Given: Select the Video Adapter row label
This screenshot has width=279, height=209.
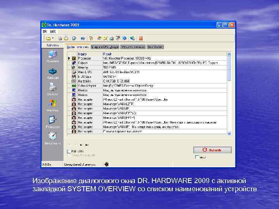Looking at the screenshot, I should coord(87,86).
